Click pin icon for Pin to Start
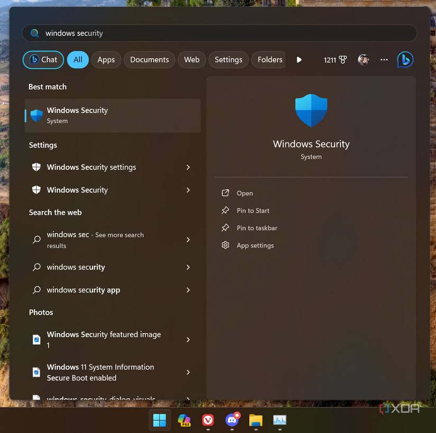This screenshot has width=436, height=433. click(x=225, y=210)
